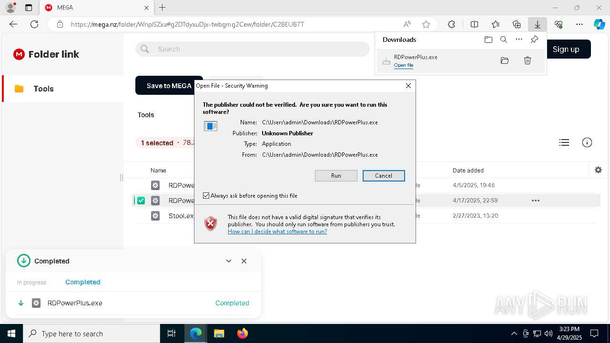610x343 pixels.
Task: Open the Read aloud icon in address bar
Action: tap(407, 24)
